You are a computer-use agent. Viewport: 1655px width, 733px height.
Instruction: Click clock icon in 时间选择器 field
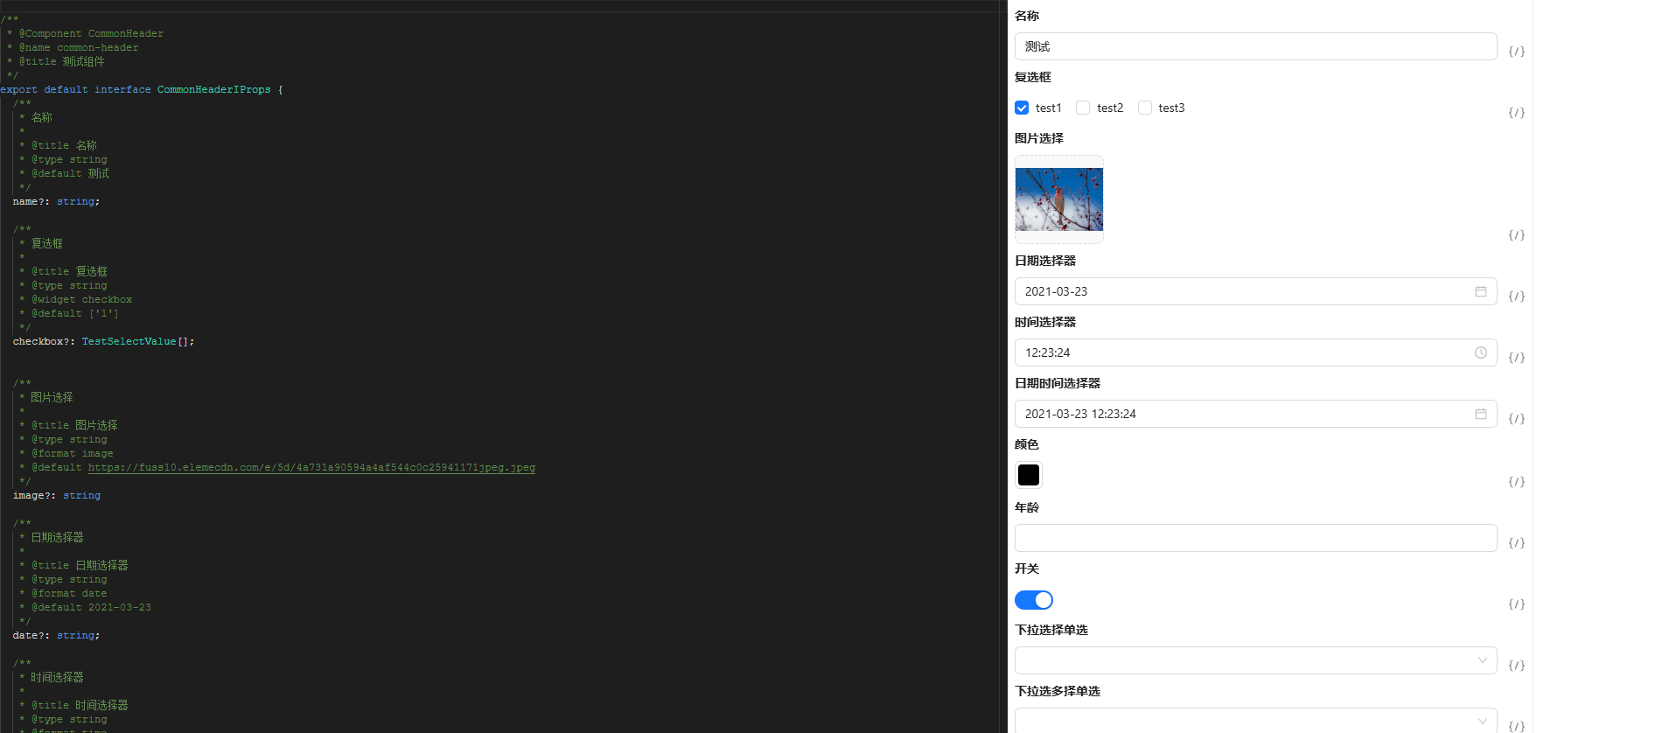[1480, 353]
